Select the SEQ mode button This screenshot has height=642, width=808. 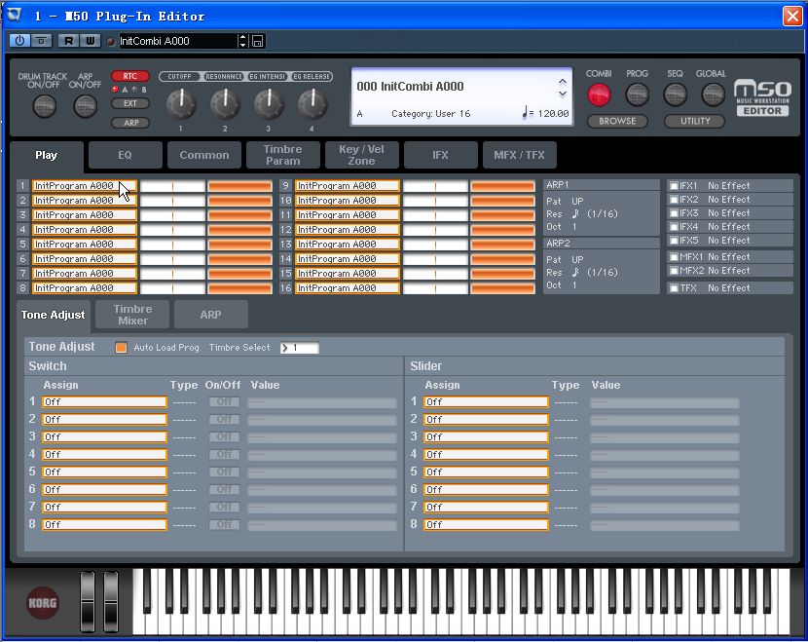click(675, 94)
